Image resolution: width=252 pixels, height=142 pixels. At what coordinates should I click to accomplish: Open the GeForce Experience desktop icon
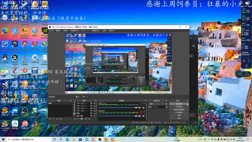click(44, 33)
